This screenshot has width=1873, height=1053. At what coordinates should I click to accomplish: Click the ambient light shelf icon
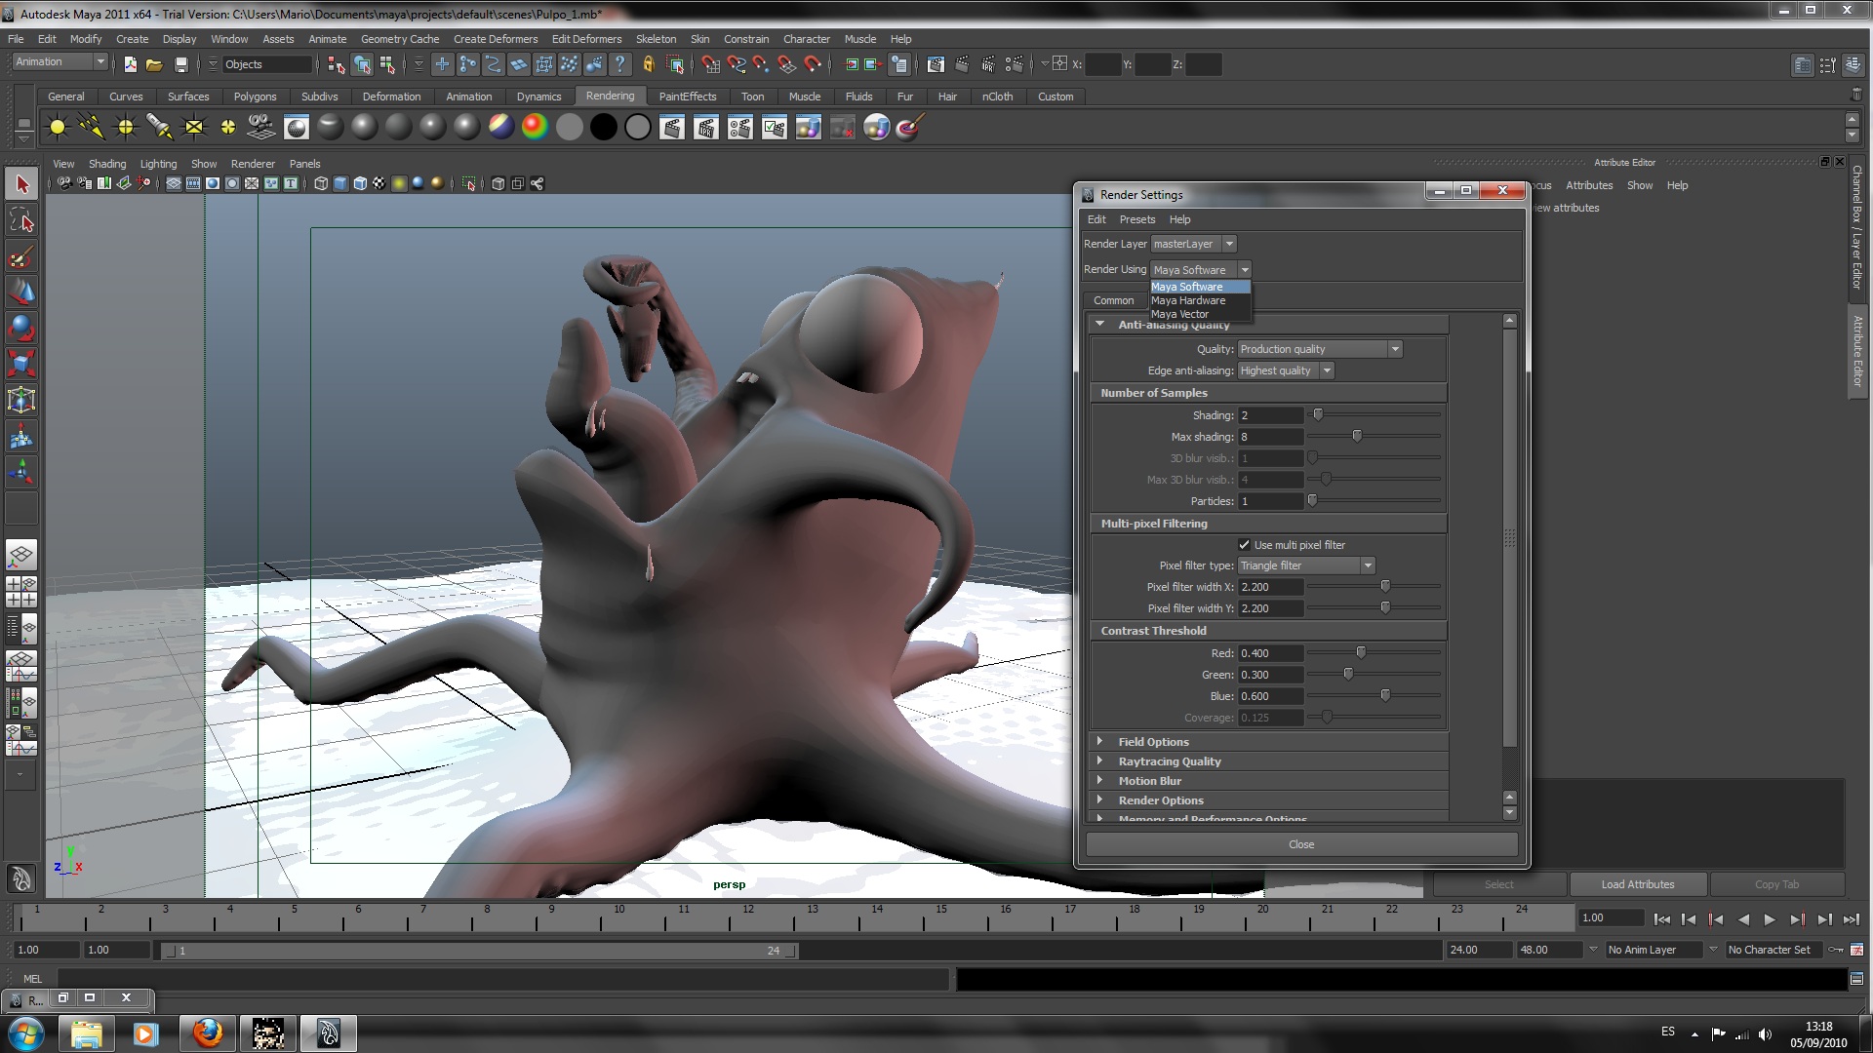pyautogui.click(x=58, y=127)
